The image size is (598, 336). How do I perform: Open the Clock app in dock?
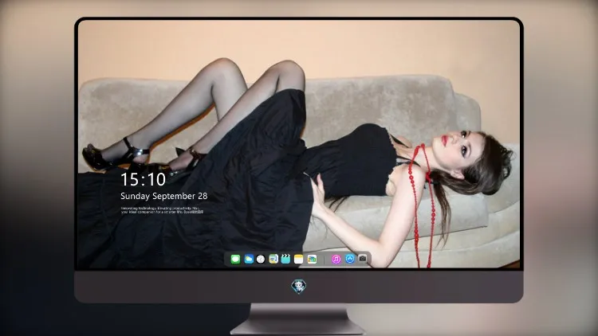(261, 260)
